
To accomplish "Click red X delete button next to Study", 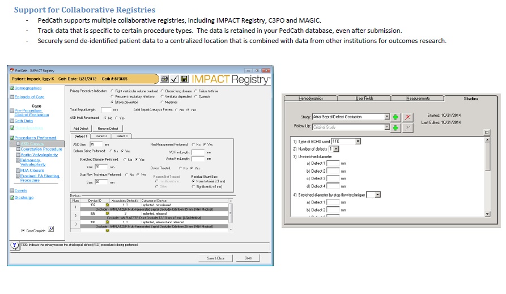I will 408,117.
